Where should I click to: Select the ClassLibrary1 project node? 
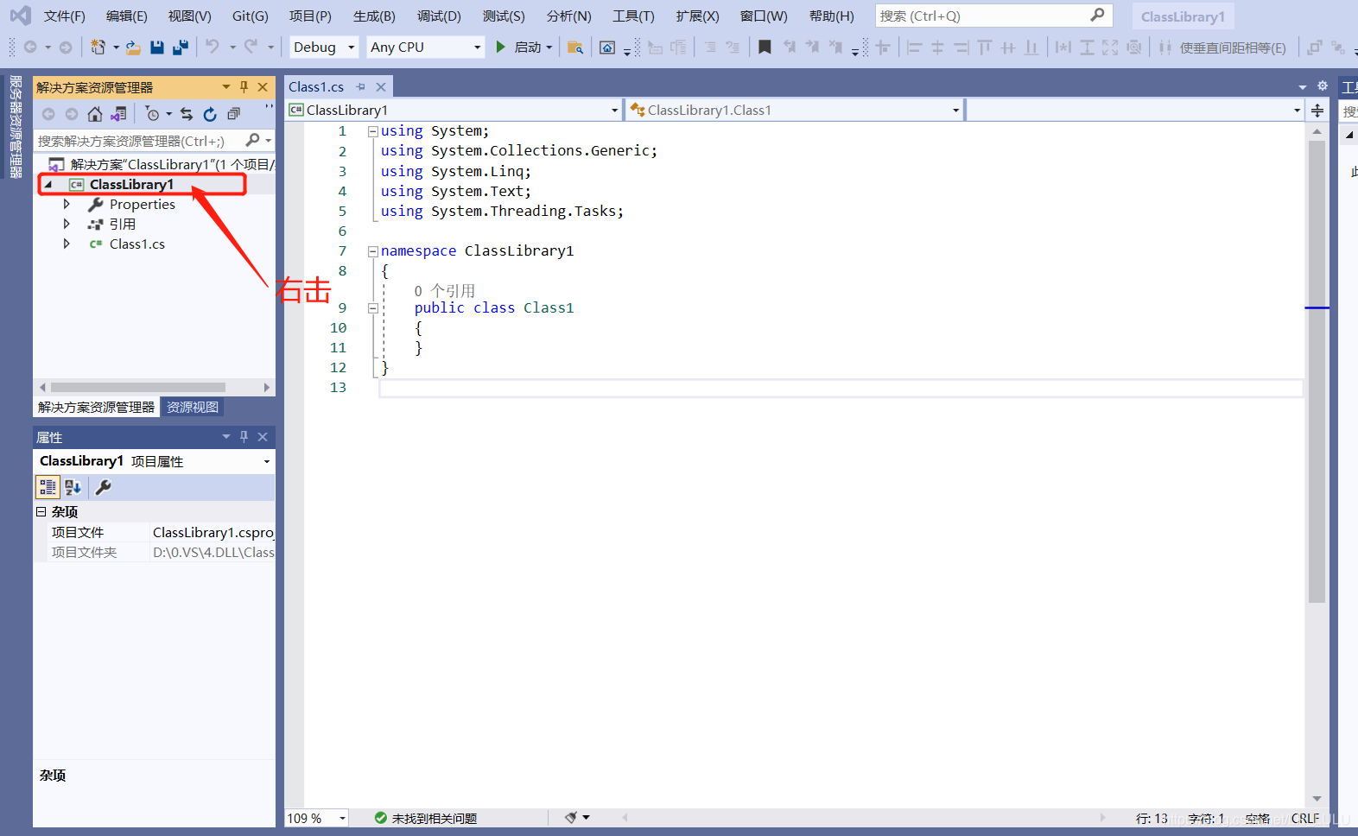131,185
